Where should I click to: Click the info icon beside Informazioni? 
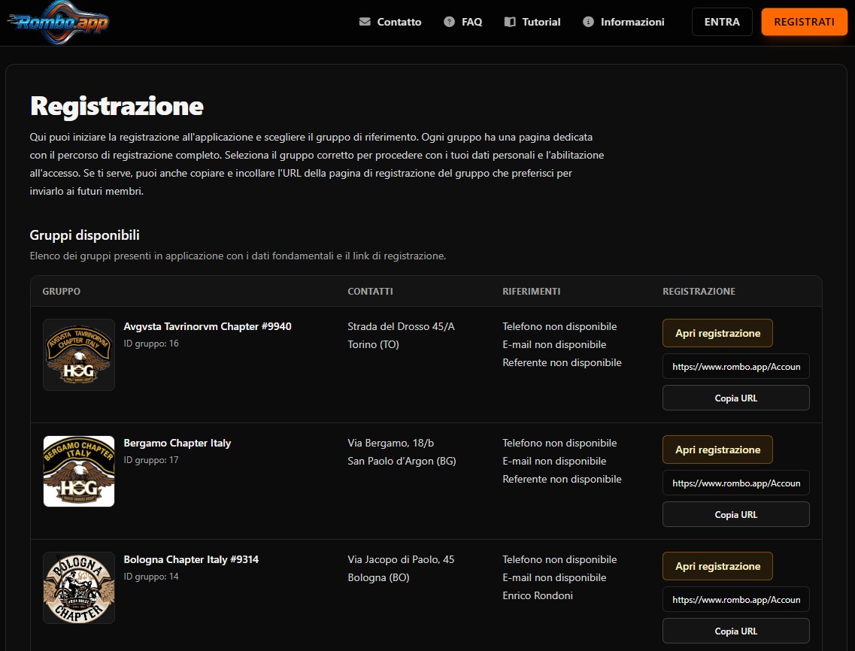(588, 22)
